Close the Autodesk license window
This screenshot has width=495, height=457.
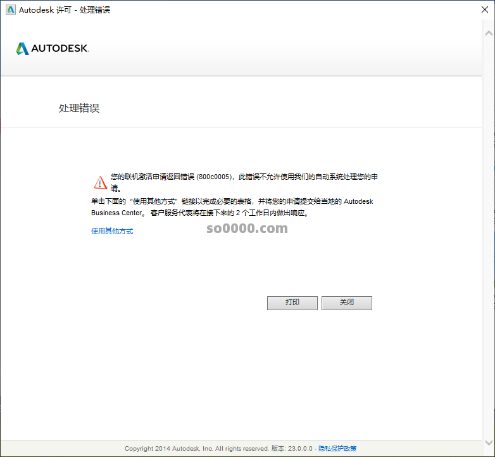click(485, 9)
